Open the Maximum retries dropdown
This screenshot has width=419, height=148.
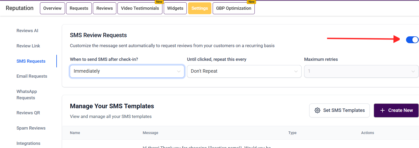click(361, 71)
